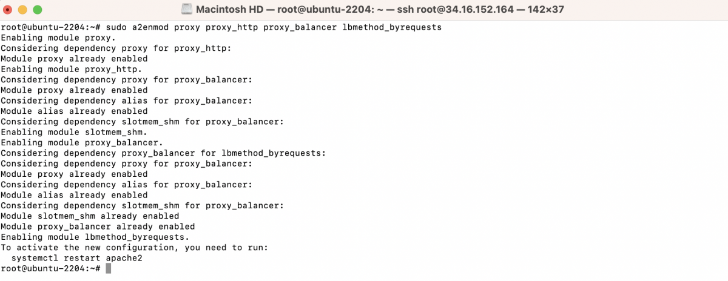Click the block cursor at the last prompt

click(x=108, y=268)
